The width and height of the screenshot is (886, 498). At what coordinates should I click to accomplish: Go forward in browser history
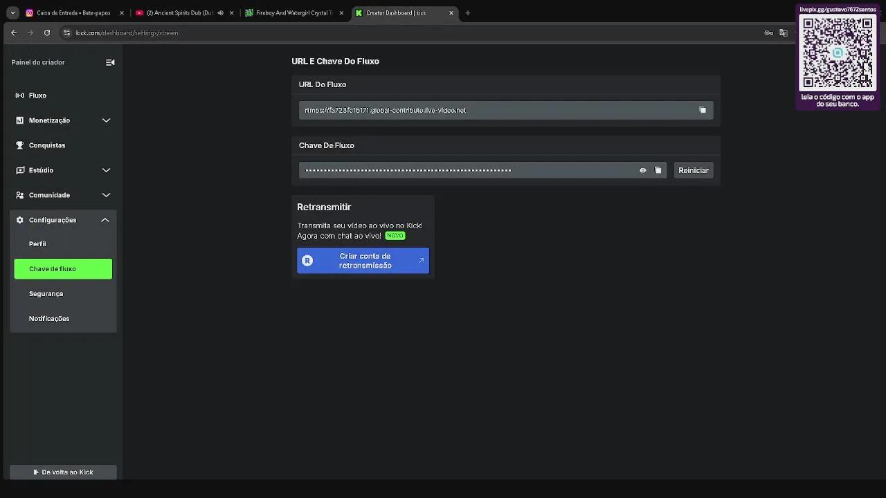point(30,33)
